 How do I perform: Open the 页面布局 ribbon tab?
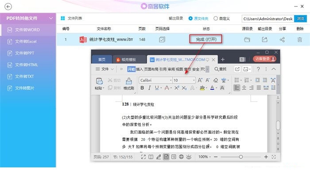(151, 69)
